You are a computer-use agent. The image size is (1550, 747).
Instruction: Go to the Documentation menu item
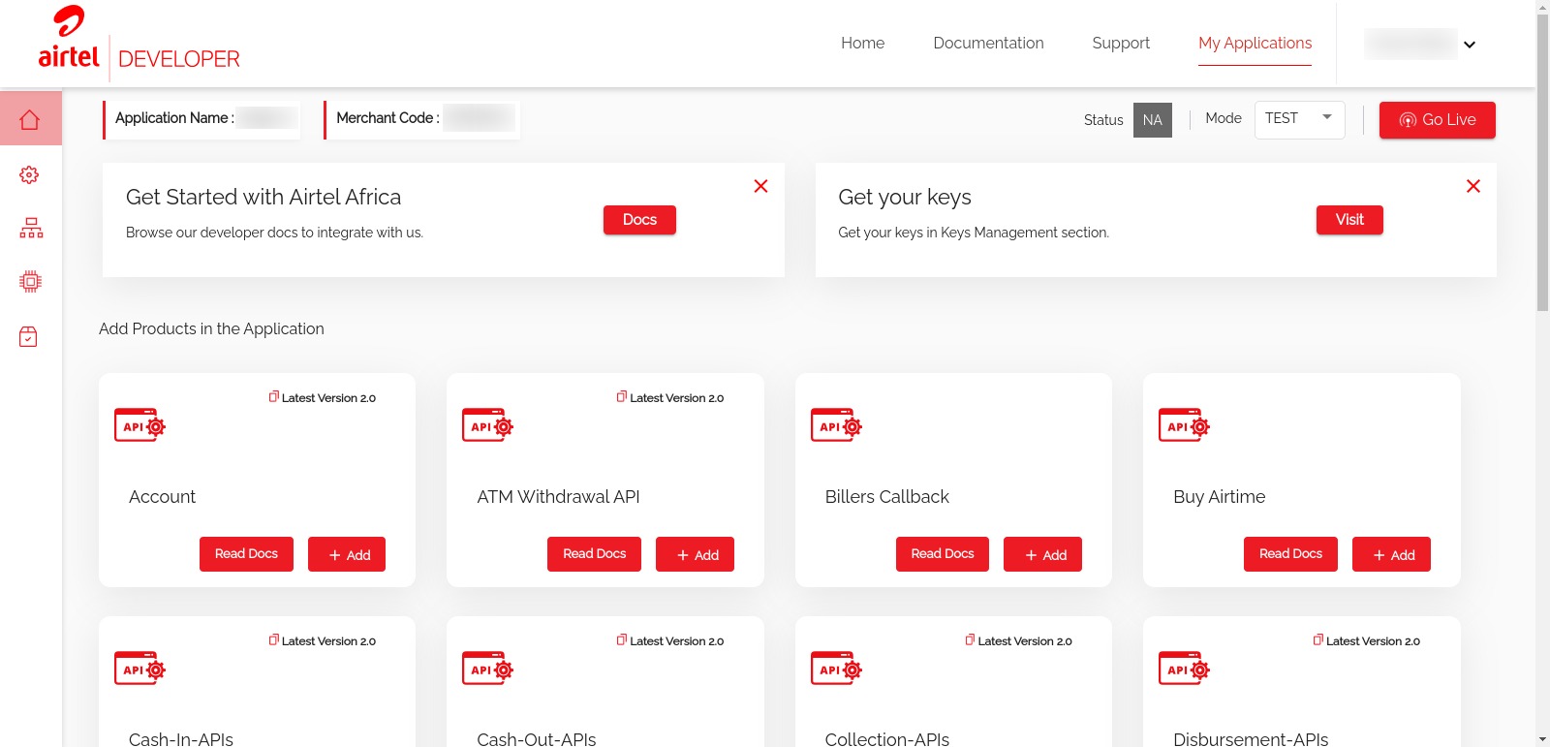(x=988, y=43)
